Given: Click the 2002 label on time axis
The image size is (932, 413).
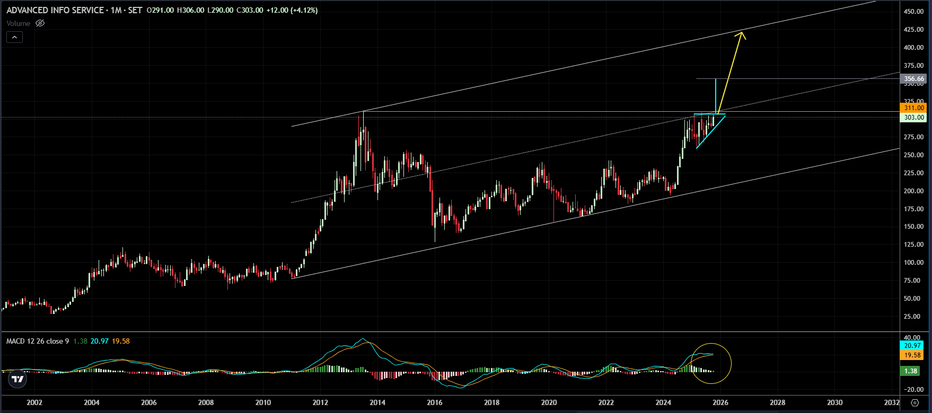Looking at the screenshot, I should click(x=34, y=402).
